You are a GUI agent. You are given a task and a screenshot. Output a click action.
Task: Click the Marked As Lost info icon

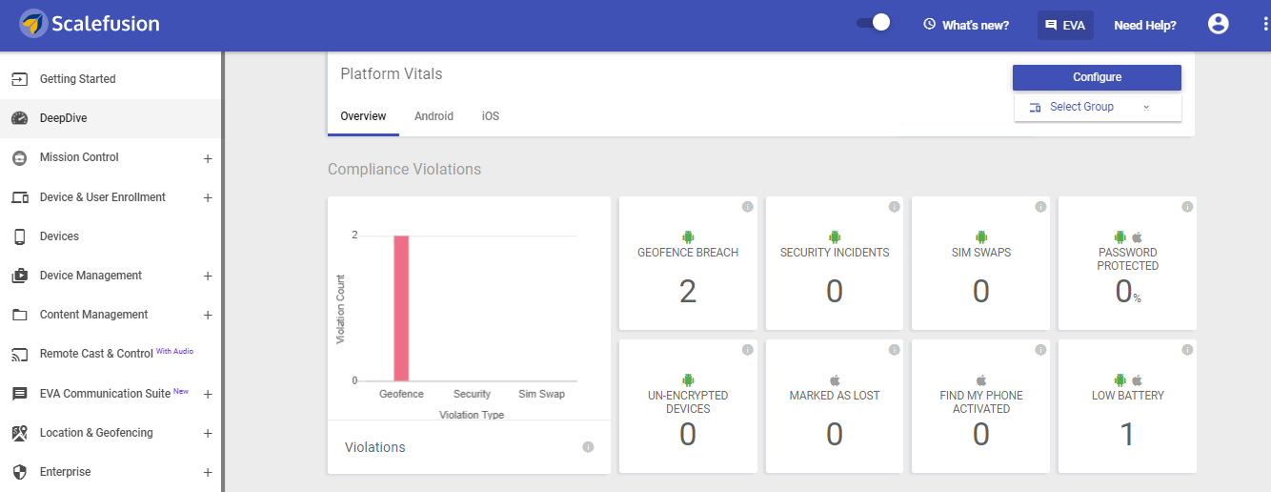[x=894, y=350]
